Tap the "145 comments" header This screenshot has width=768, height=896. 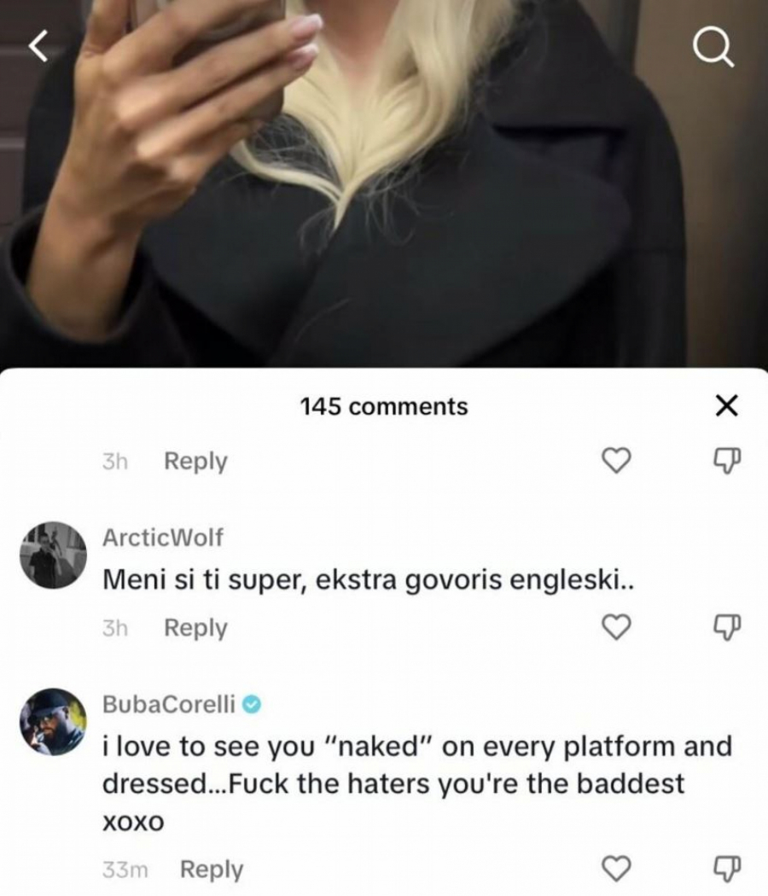(x=384, y=406)
